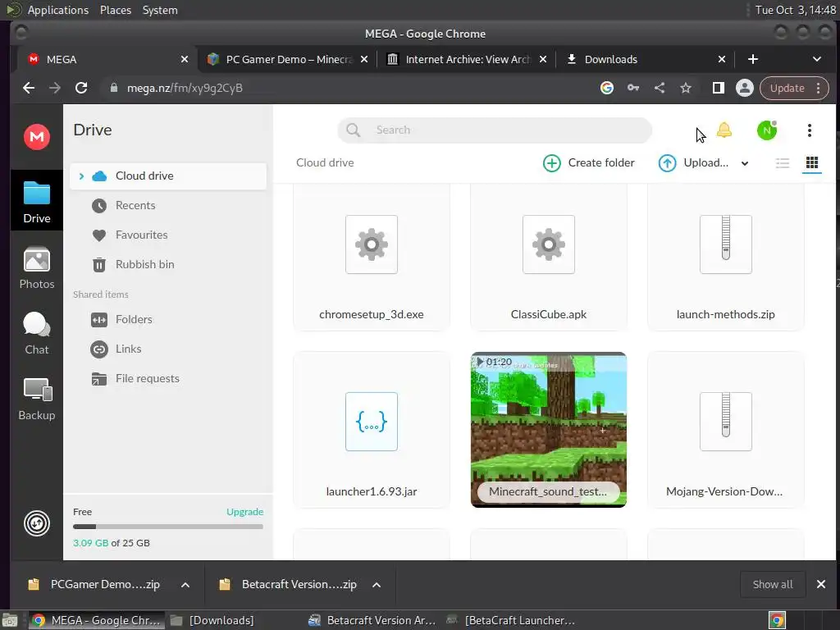Open the Photos section
This screenshot has width=840, height=630.
(36, 268)
